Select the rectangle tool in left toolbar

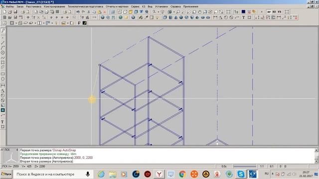click(x=2, y=74)
